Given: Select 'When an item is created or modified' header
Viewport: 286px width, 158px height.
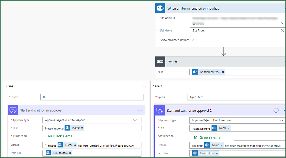Looking at the screenshot, I should click(x=220, y=8).
